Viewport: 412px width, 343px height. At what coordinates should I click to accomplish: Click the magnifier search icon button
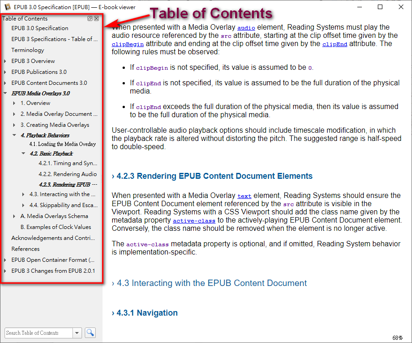[90, 333]
